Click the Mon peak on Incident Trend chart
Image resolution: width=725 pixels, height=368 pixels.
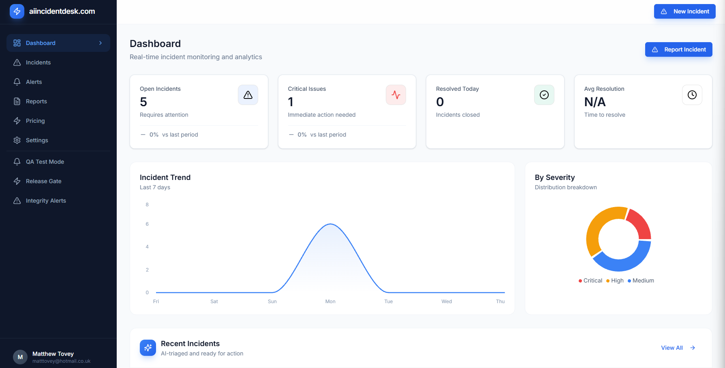tap(331, 224)
